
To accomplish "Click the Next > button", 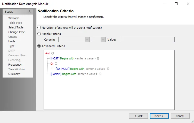I will [x=159, y=116].
